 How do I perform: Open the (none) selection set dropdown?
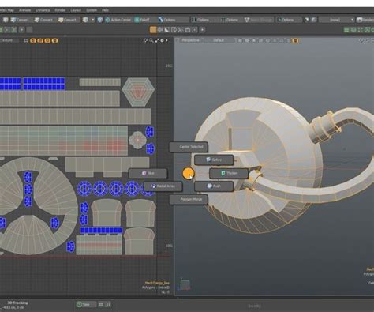(337, 20)
